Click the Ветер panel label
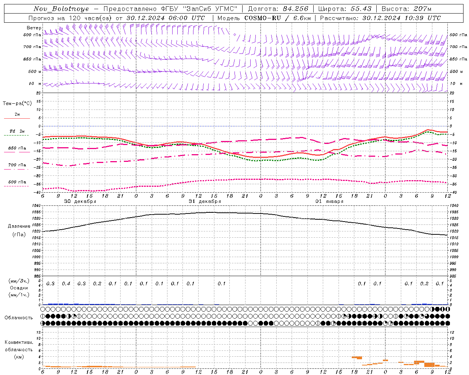Viewport: 469px width, 375px height. [34, 28]
